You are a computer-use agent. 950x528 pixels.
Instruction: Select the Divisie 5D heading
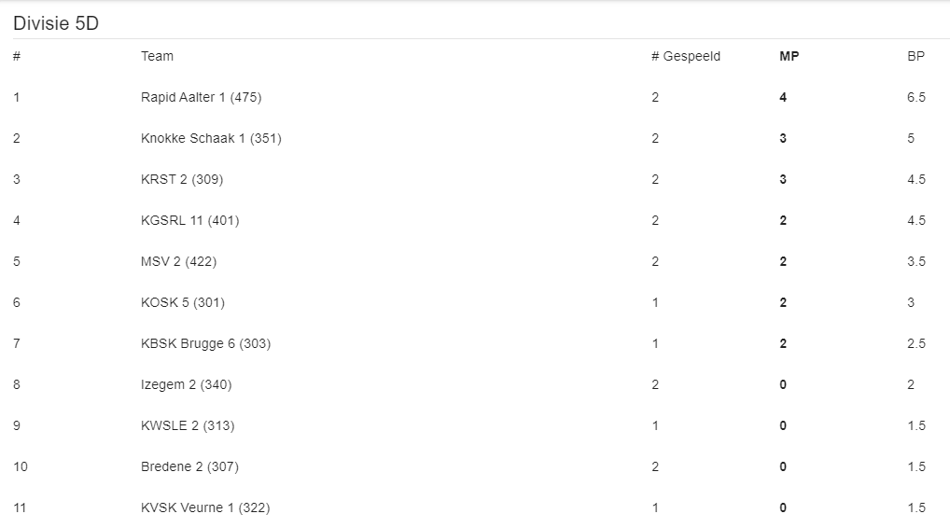[x=56, y=23]
